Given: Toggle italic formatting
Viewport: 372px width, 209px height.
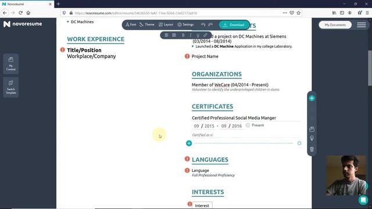Looking at the screenshot, I should [x=190, y=35].
